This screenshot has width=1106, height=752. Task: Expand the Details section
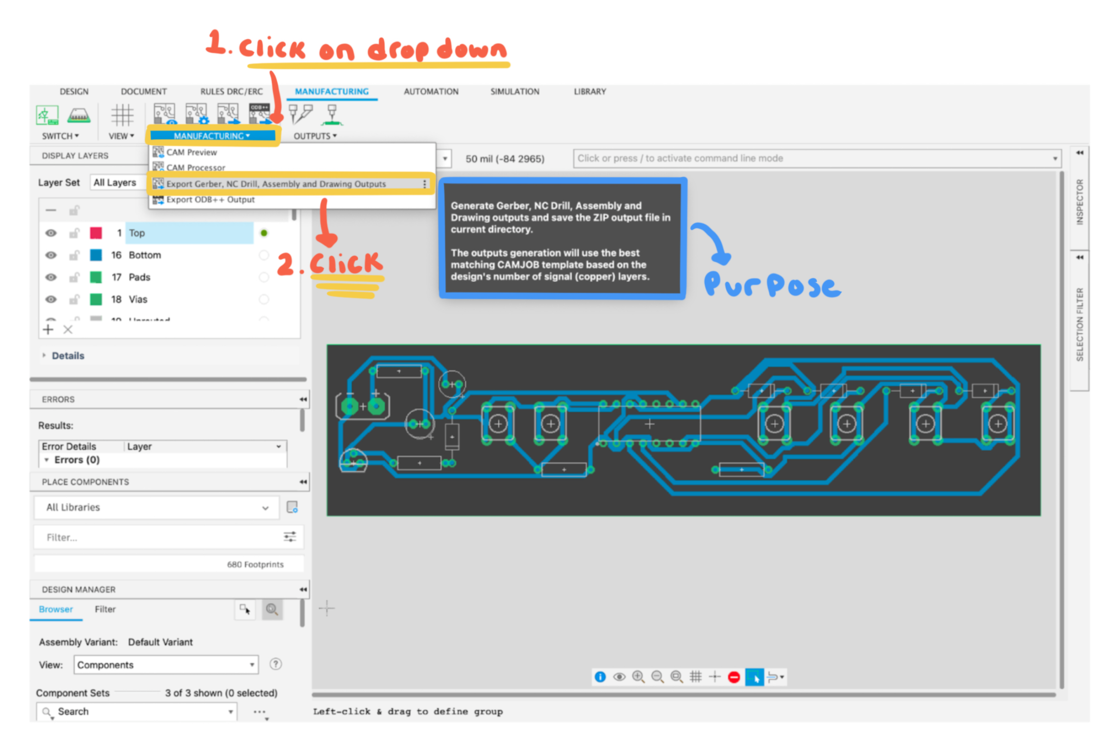click(67, 355)
